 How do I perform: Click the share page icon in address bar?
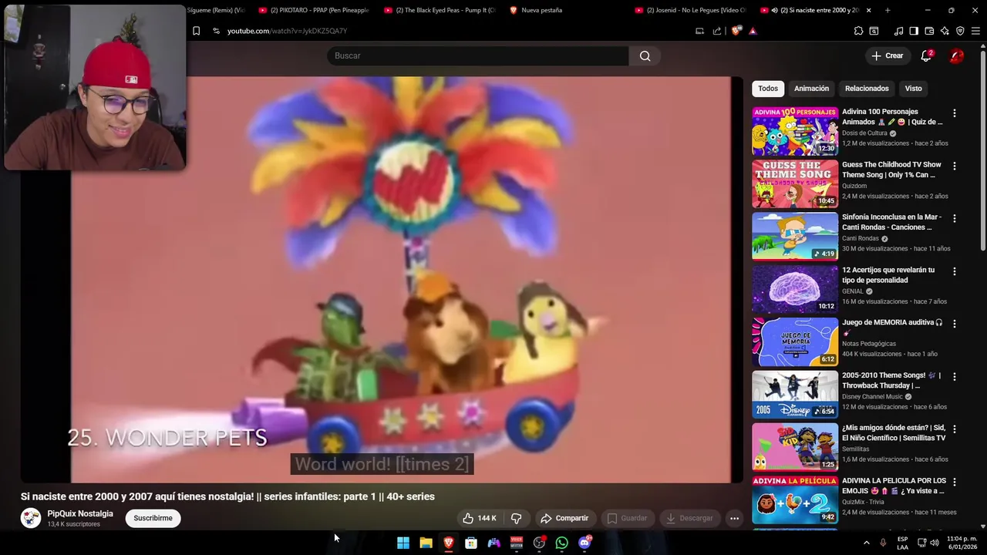click(717, 31)
